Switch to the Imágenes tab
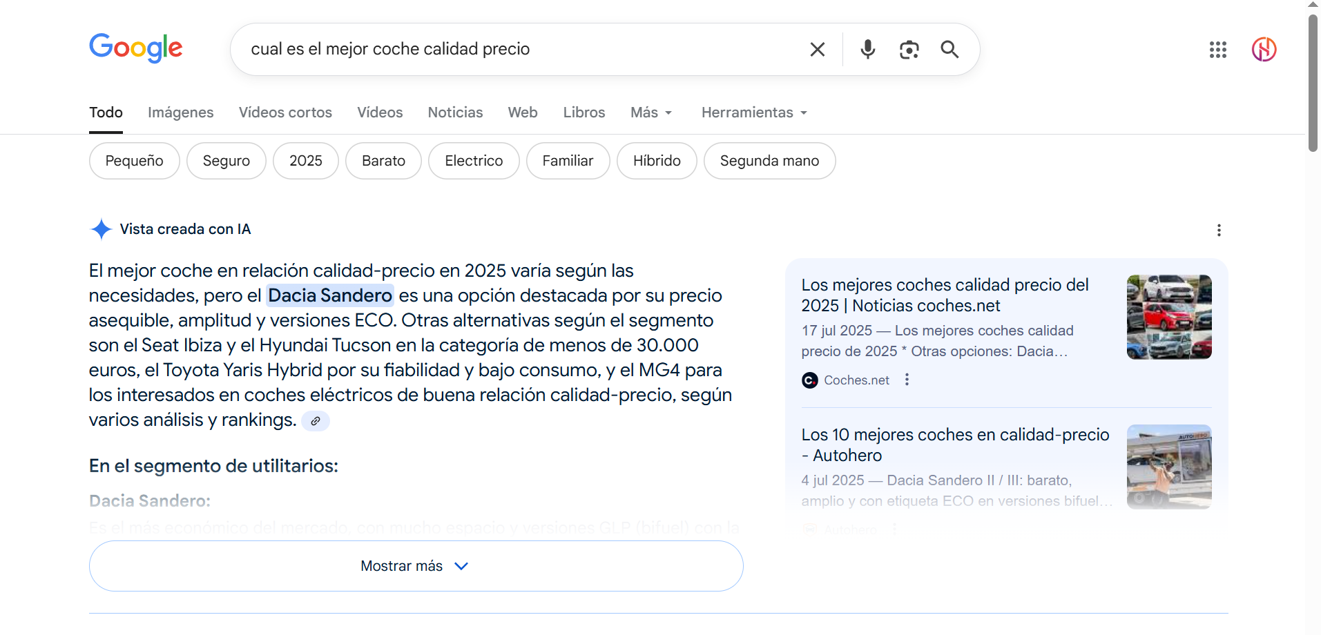 tap(180, 112)
